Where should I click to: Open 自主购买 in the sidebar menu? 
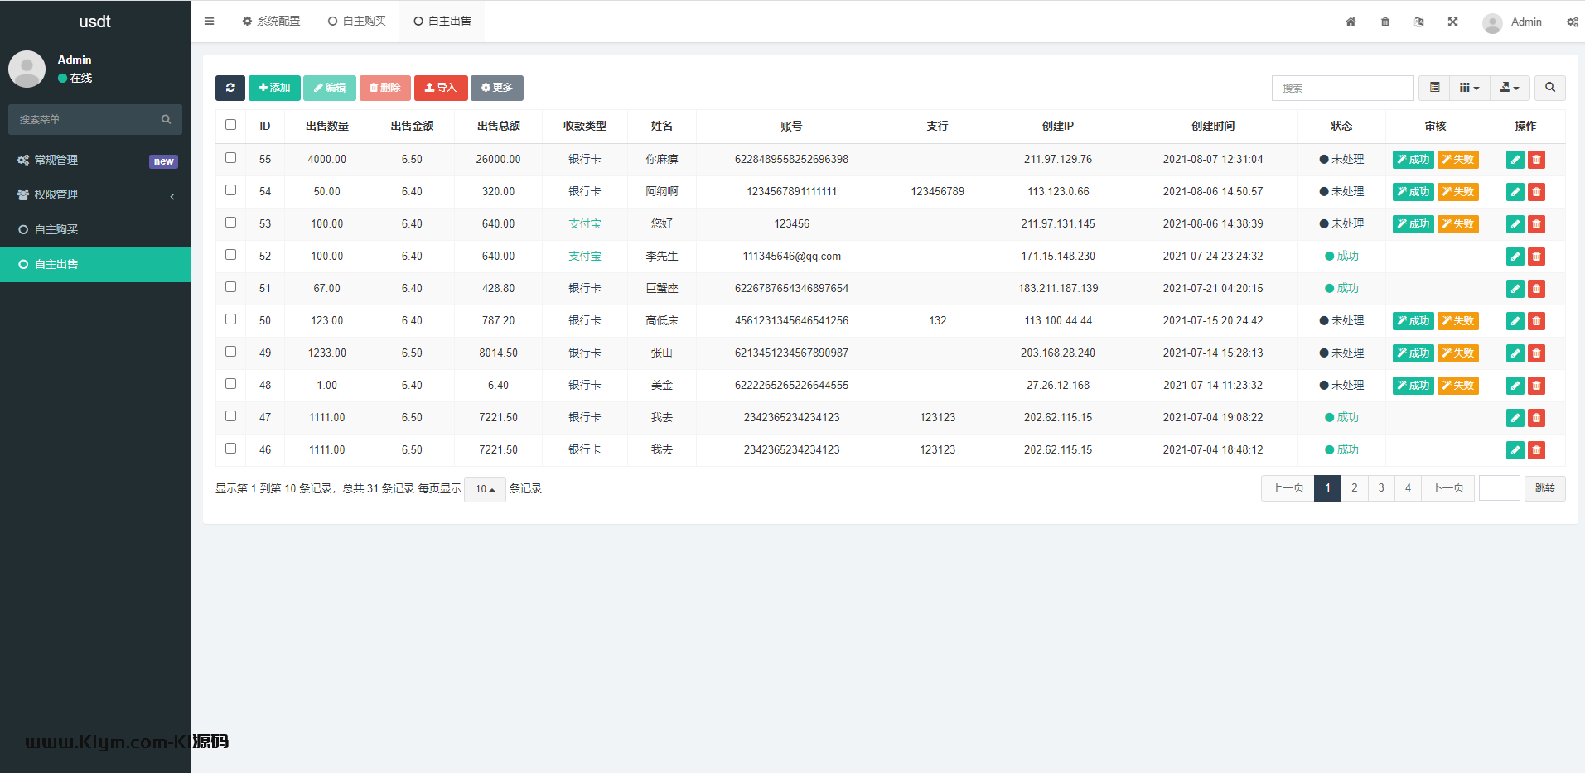(x=56, y=229)
